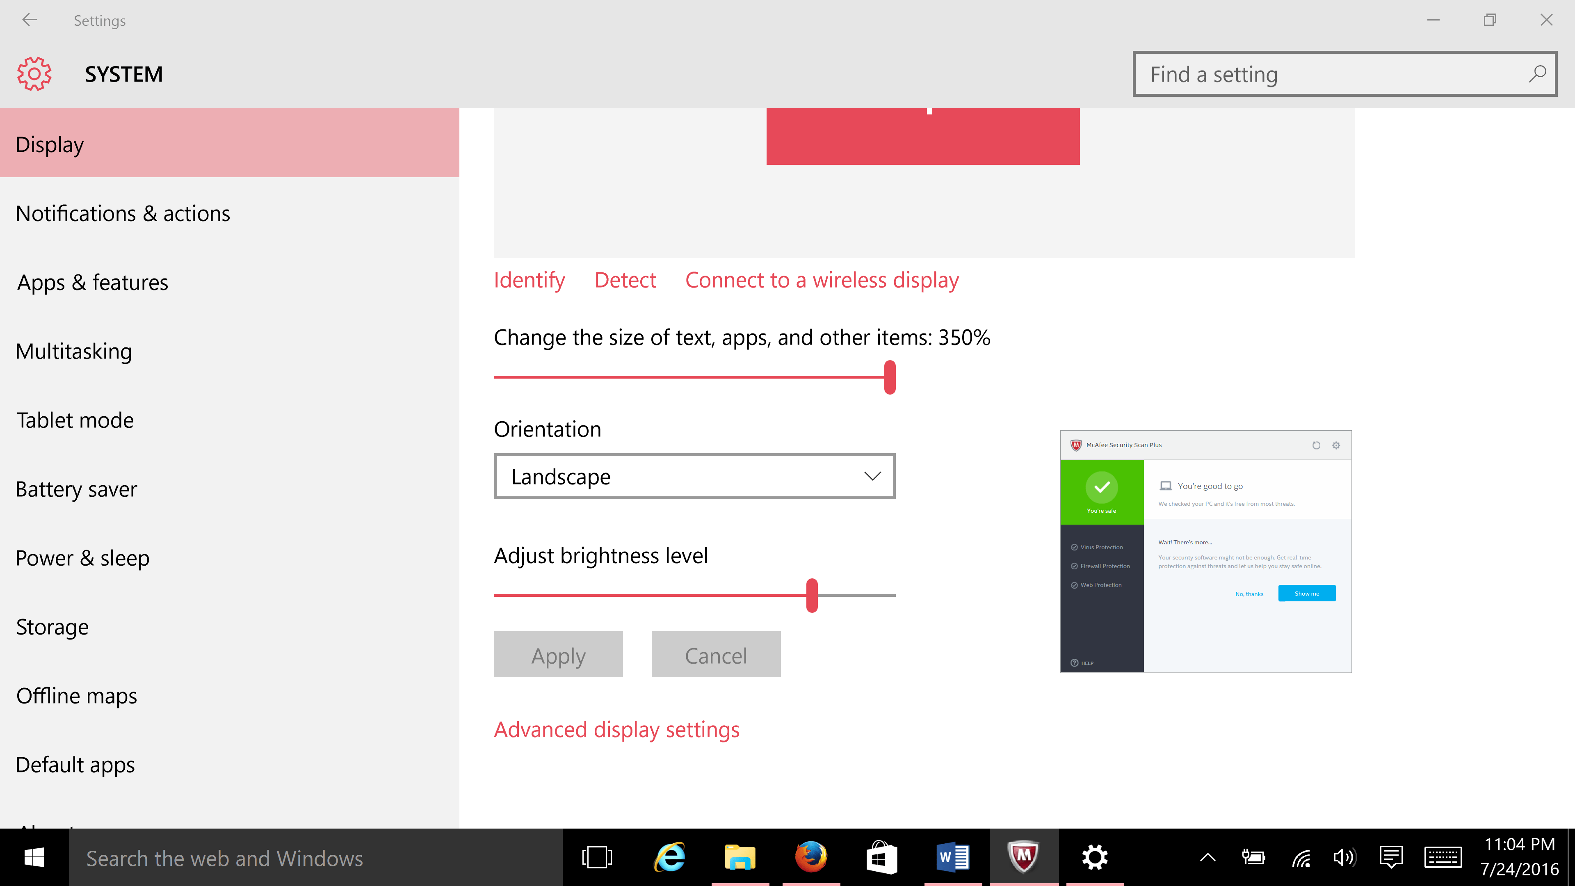Open Word from the taskbar
This screenshot has height=886, width=1575.
tap(952, 857)
